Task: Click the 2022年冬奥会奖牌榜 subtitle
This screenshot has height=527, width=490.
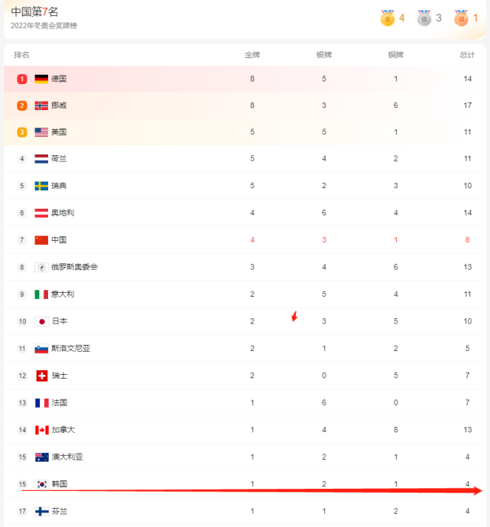Action: (44, 26)
